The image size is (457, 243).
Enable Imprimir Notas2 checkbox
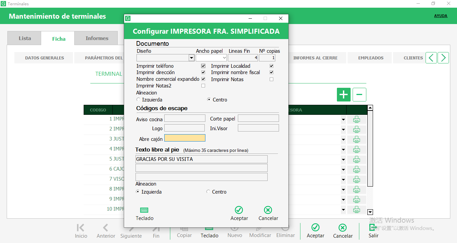point(203,86)
